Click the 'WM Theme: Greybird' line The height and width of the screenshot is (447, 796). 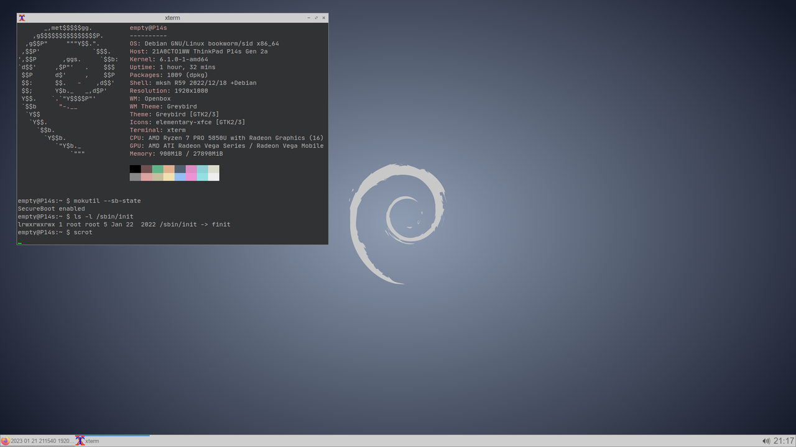coord(163,107)
